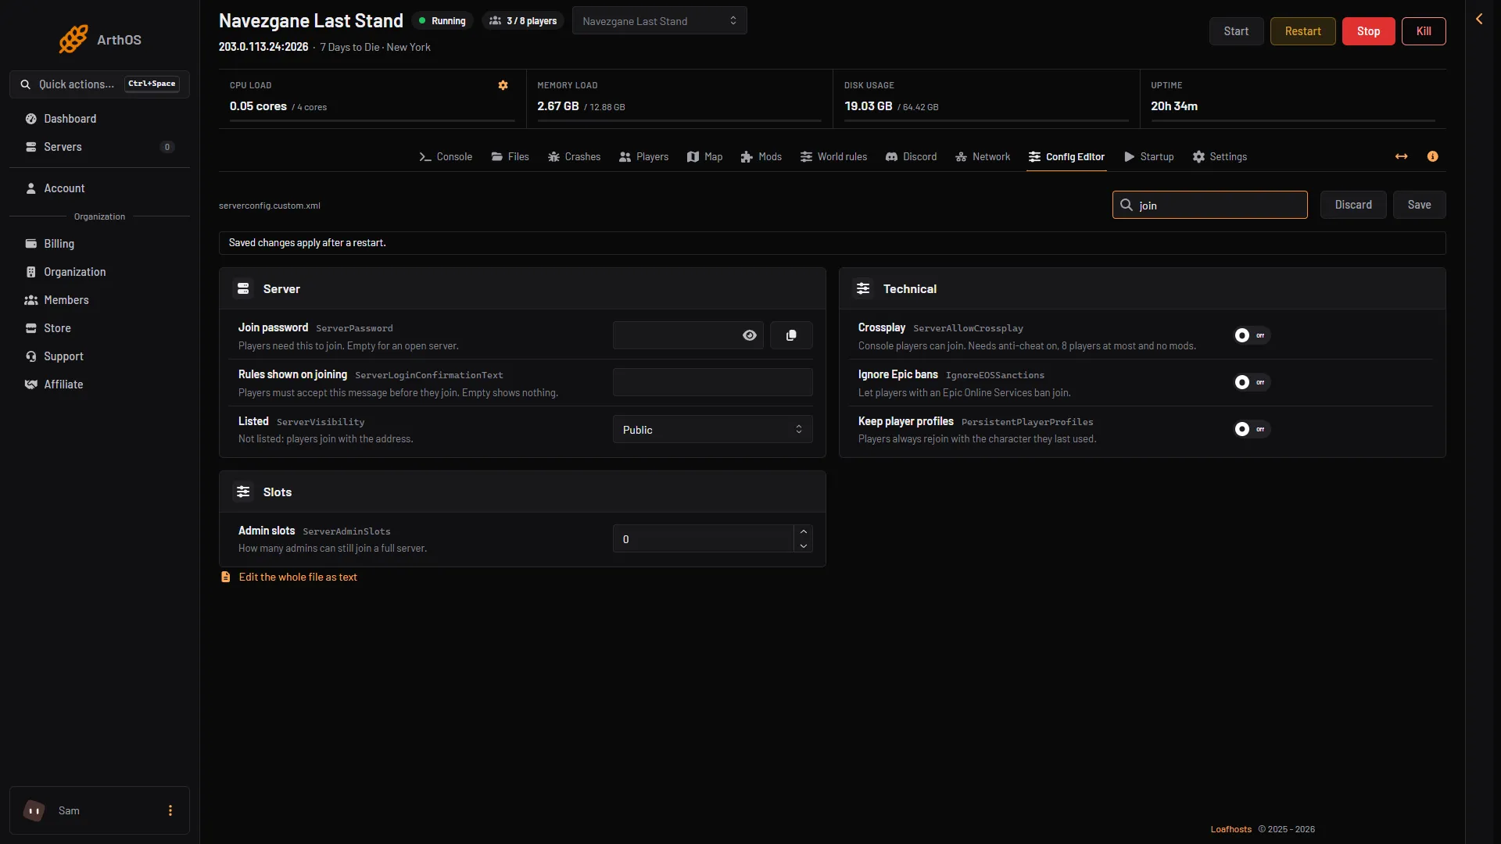Switch to World rules tab
The width and height of the screenshot is (1501, 844).
[x=833, y=157]
